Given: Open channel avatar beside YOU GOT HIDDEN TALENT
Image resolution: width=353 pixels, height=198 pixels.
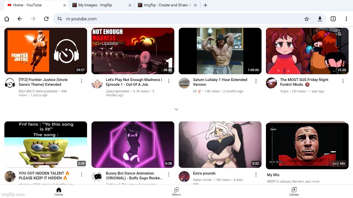Looking at the screenshot, I should tap(10, 177).
